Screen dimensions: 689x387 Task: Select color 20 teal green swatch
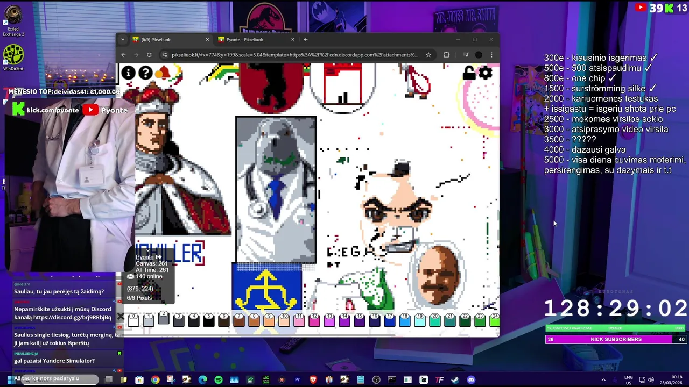[x=434, y=320]
